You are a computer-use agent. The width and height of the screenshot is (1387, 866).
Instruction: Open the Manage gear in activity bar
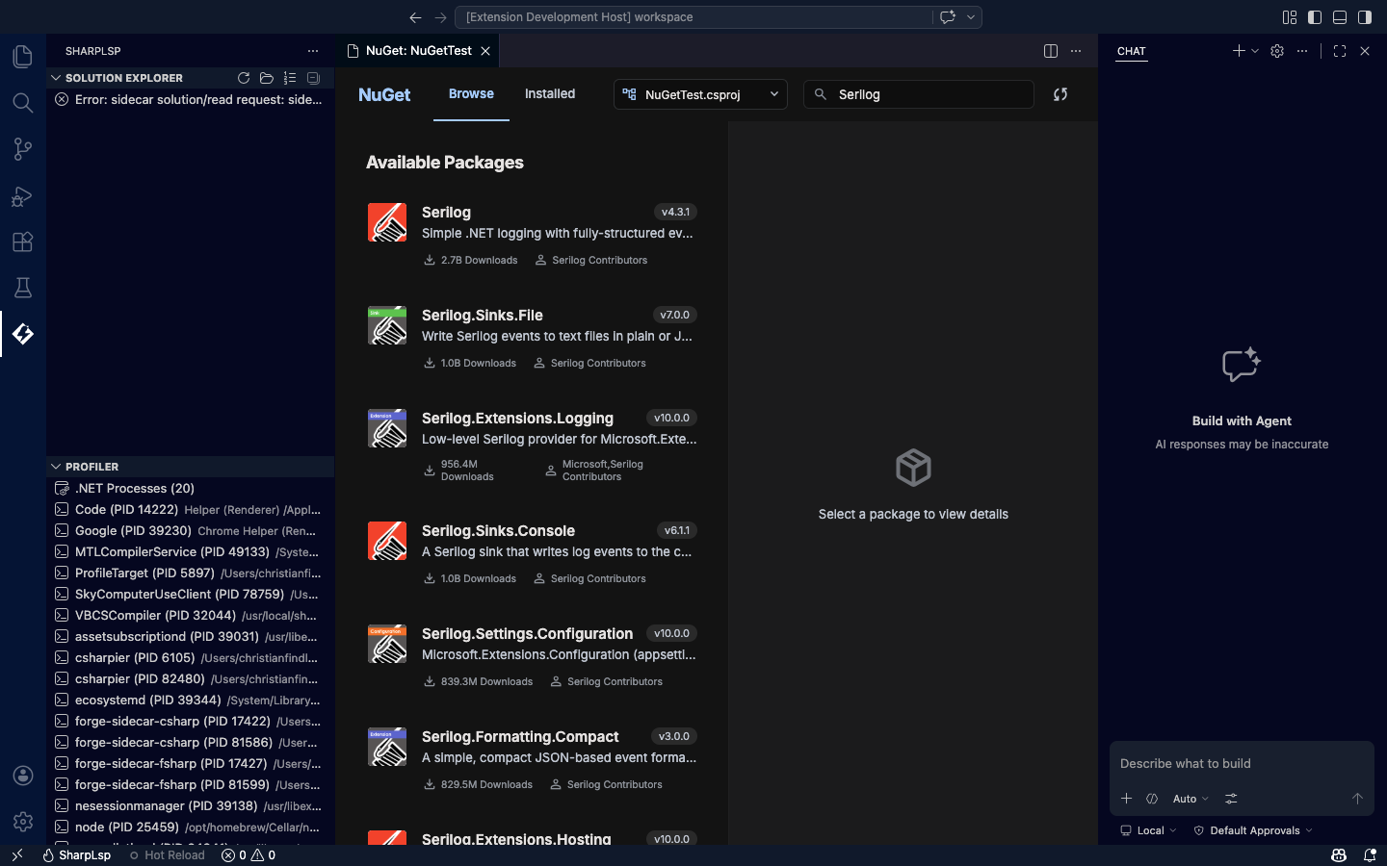click(23, 822)
